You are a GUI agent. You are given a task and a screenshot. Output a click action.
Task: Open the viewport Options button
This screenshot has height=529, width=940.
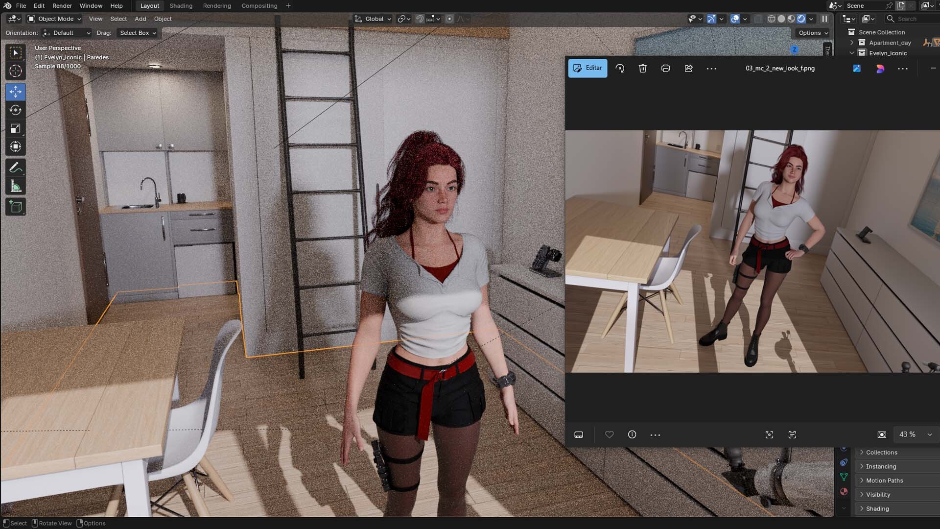pos(813,33)
